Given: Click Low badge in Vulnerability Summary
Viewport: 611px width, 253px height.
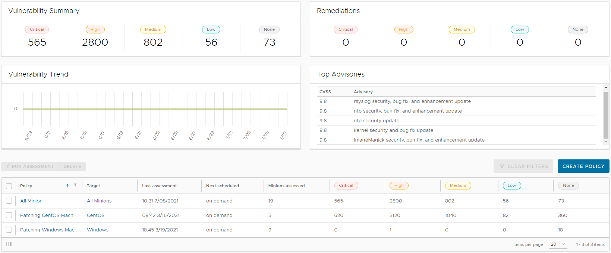Looking at the screenshot, I should pos(211,29).
